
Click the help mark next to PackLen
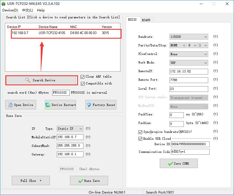215,123
